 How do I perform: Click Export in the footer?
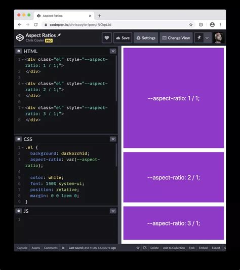click(x=216, y=248)
